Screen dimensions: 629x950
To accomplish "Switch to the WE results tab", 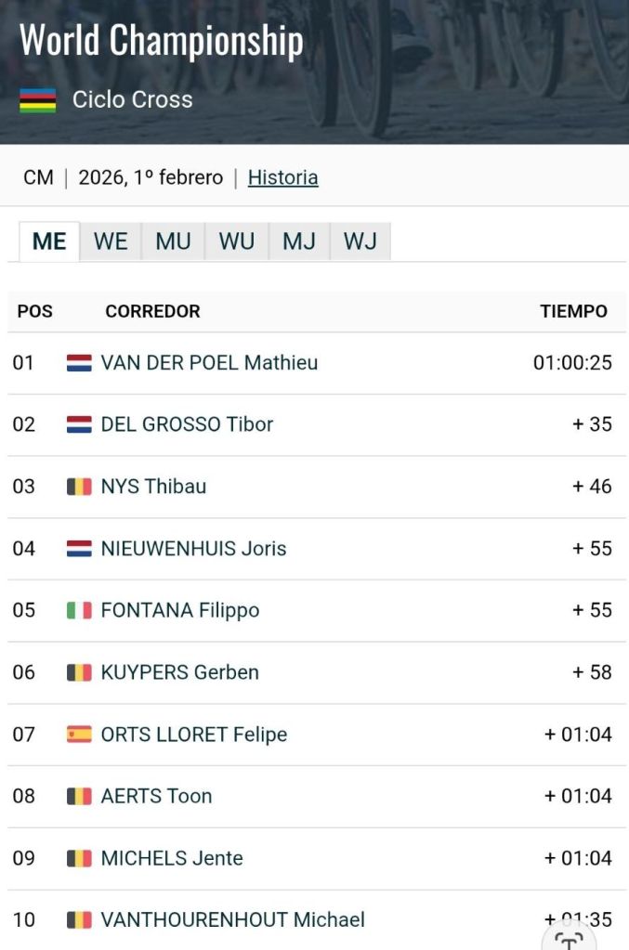I will (x=111, y=241).
